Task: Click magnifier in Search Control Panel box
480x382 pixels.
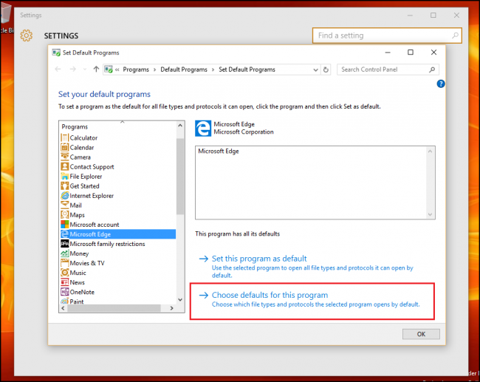Action: tap(432, 69)
